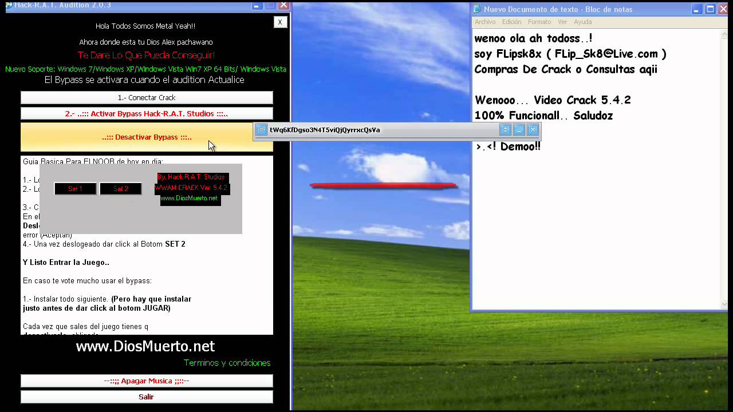Open the Terminos y condiciones link
Image resolution: width=733 pixels, height=412 pixels.
point(227,363)
